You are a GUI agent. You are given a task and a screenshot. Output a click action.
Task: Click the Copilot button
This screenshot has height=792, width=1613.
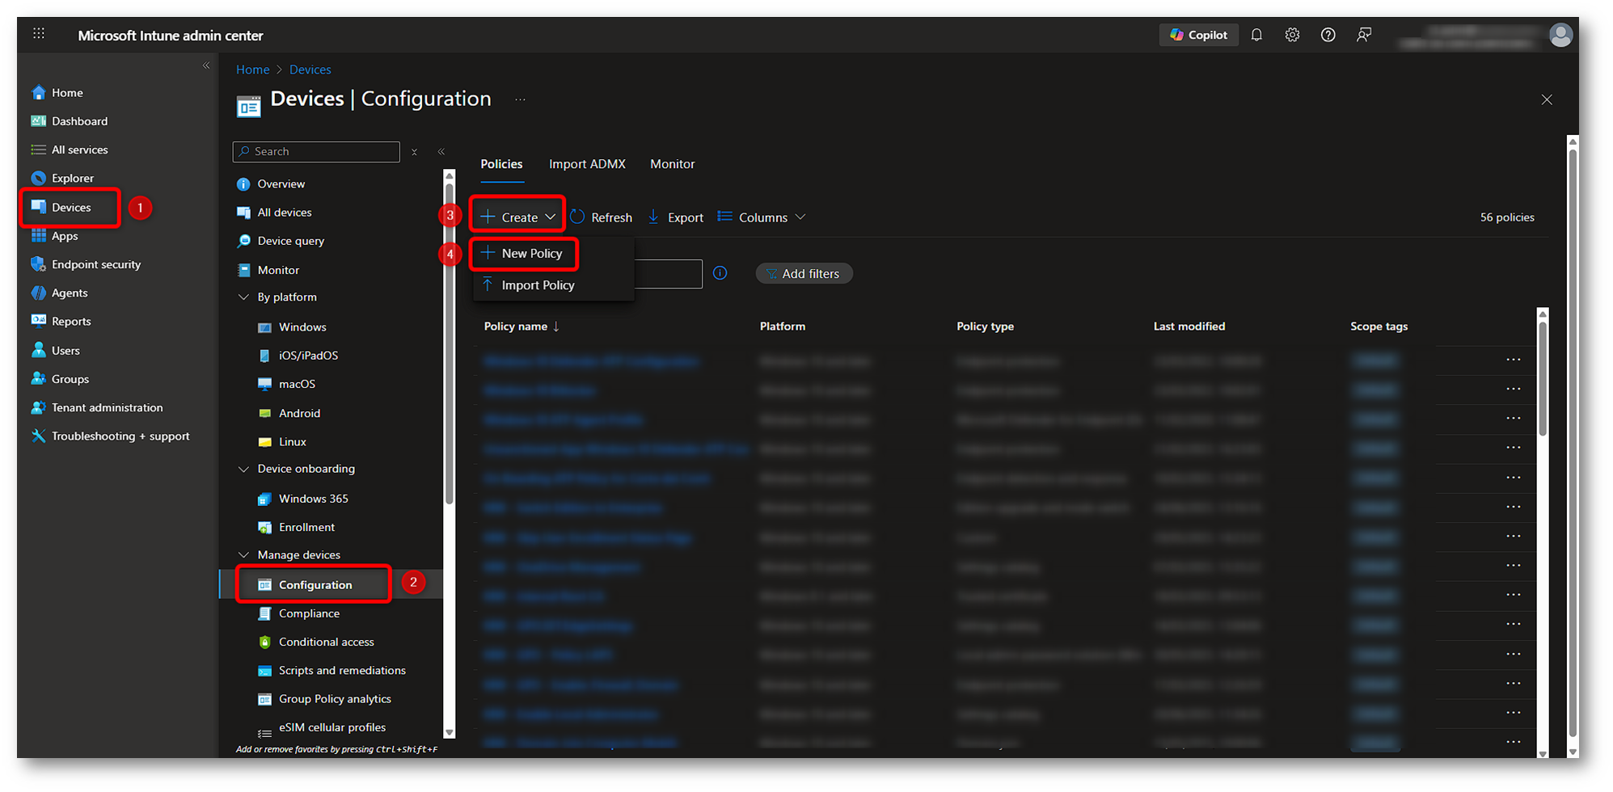click(1198, 35)
